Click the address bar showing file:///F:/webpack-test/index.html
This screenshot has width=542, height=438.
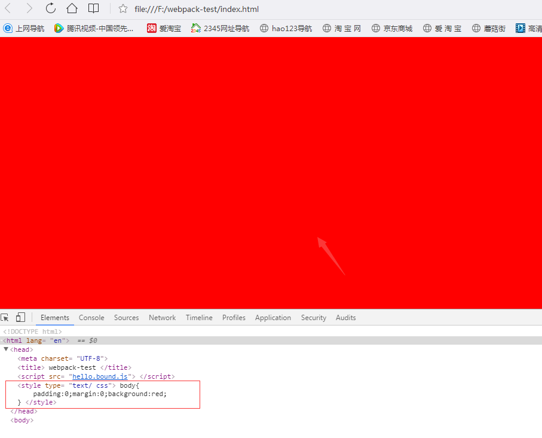[x=197, y=9]
